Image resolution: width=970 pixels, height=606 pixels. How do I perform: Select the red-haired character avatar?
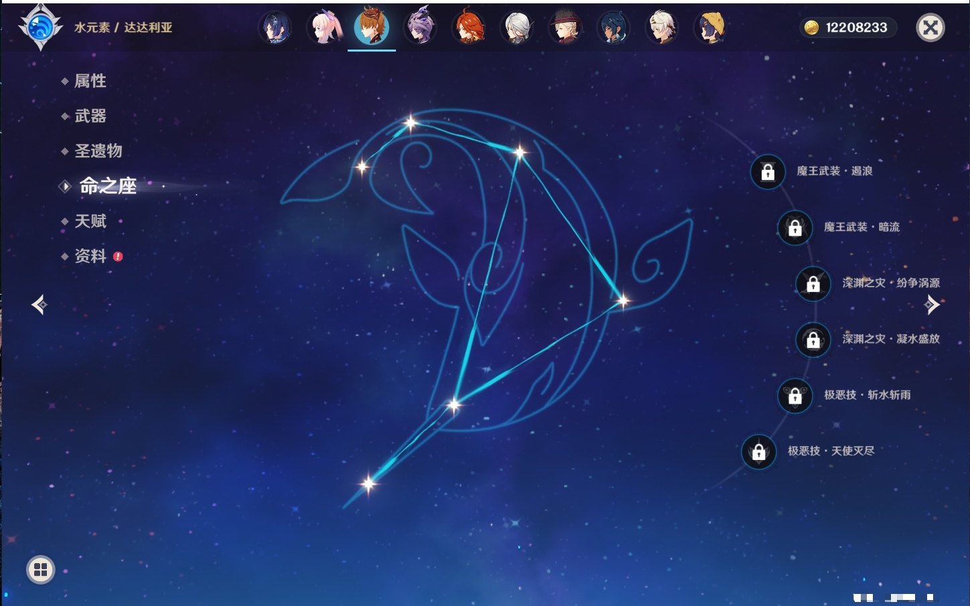(x=469, y=27)
